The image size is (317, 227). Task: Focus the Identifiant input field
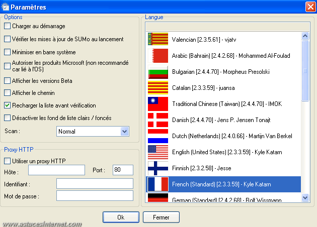tap(95, 184)
